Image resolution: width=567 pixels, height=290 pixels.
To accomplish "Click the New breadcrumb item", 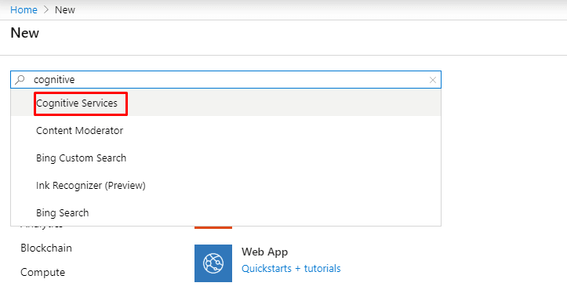I will point(65,10).
